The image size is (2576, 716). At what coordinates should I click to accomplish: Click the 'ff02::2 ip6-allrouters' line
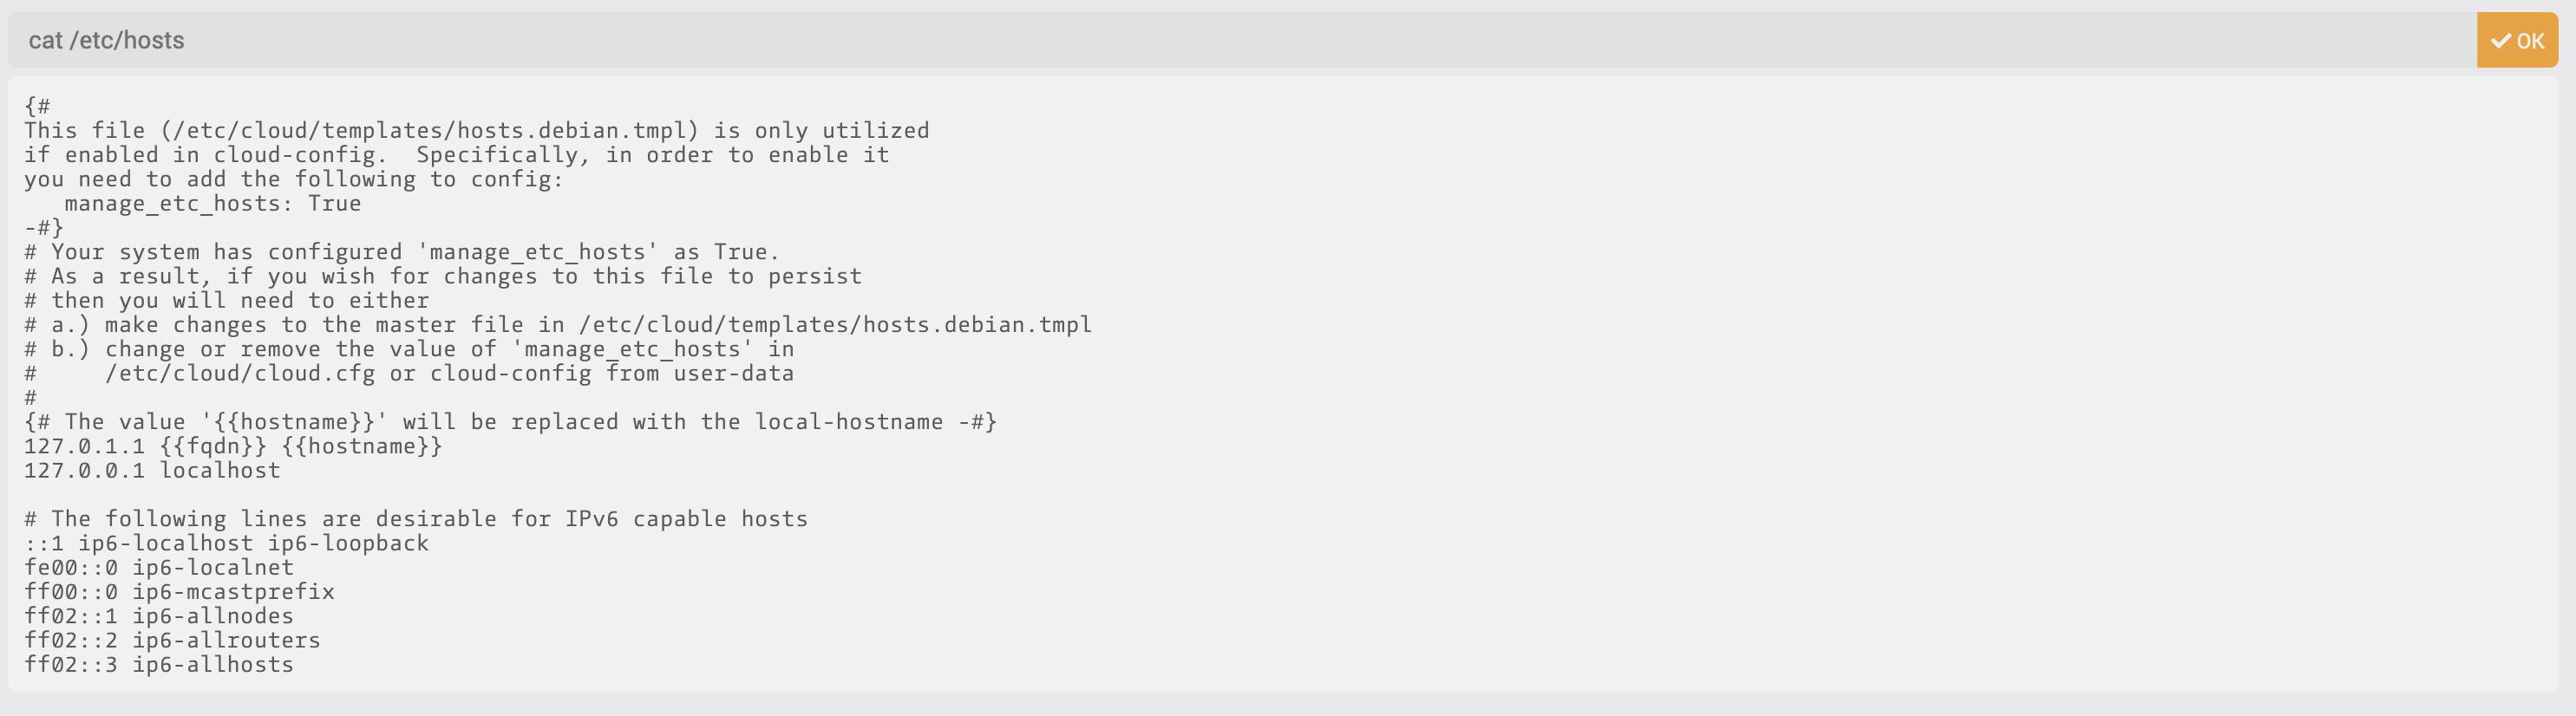(172, 641)
